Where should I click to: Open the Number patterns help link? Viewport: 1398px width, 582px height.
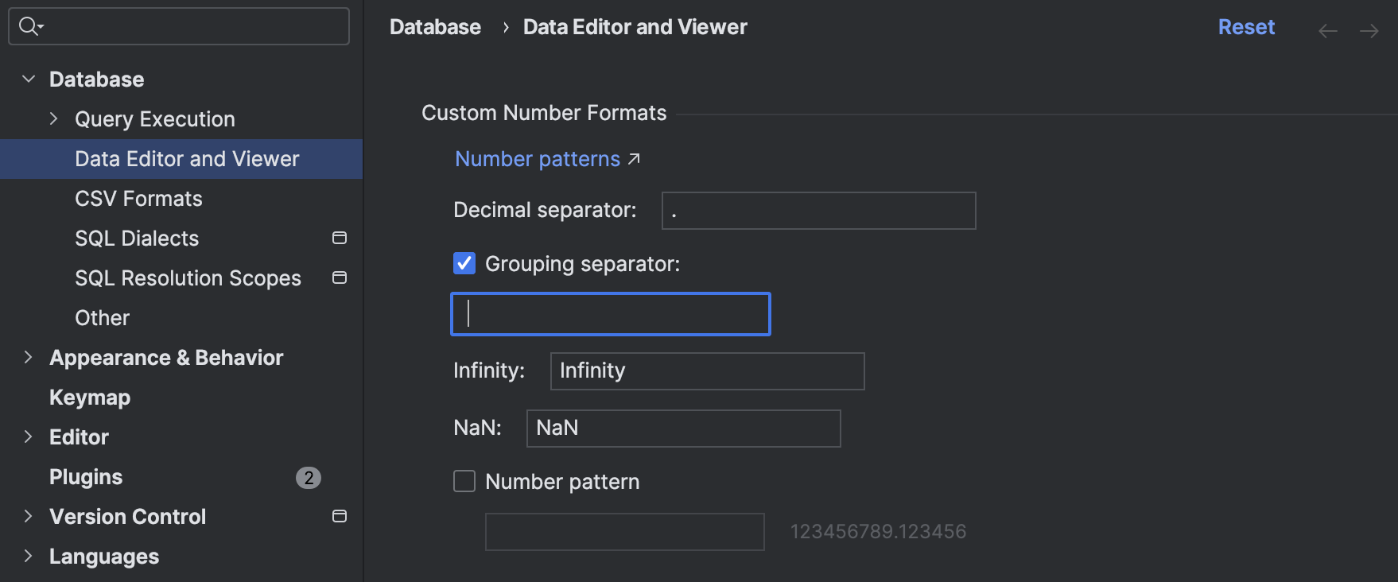click(x=538, y=159)
